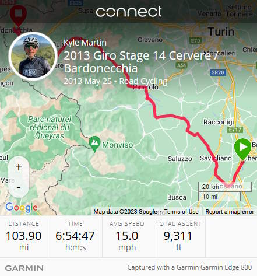Click the Distance 103.90 mi stat

(24, 237)
